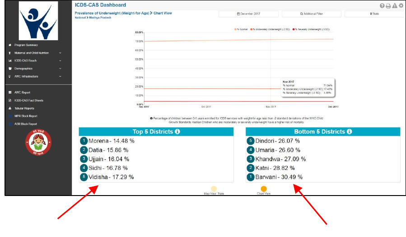Click the Bottom 5 Districts info icon
Screen dimensions: 406x237
[349, 132]
